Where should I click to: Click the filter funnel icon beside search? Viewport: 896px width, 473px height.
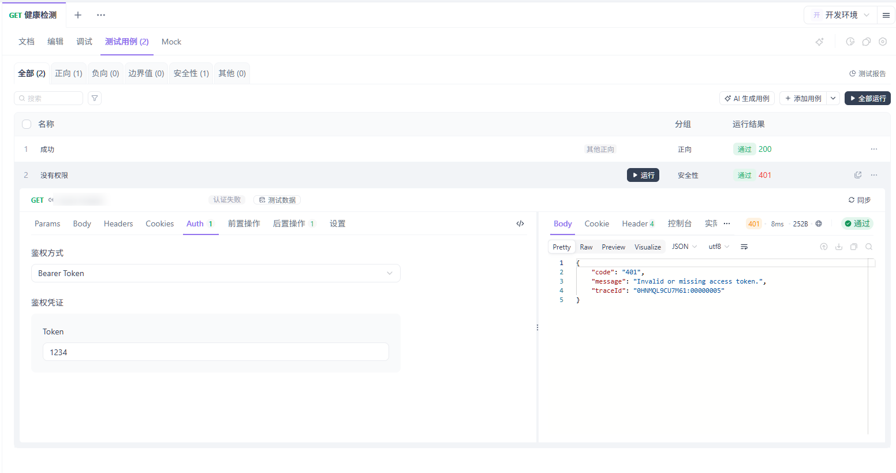(x=95, y=98)
